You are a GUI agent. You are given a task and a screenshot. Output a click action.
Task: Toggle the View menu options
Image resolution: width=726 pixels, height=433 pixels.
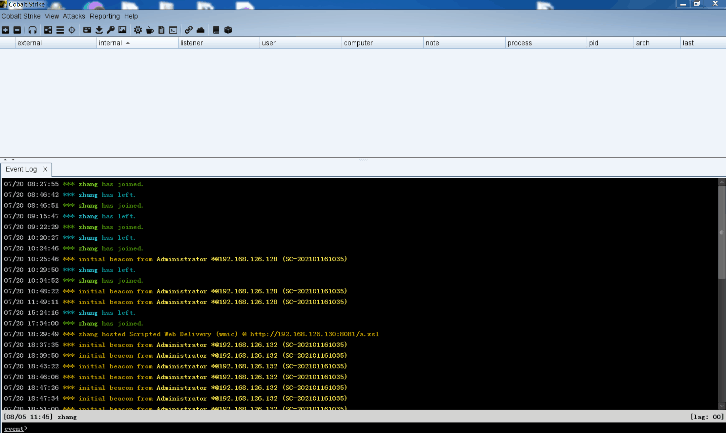coord(52,16)
